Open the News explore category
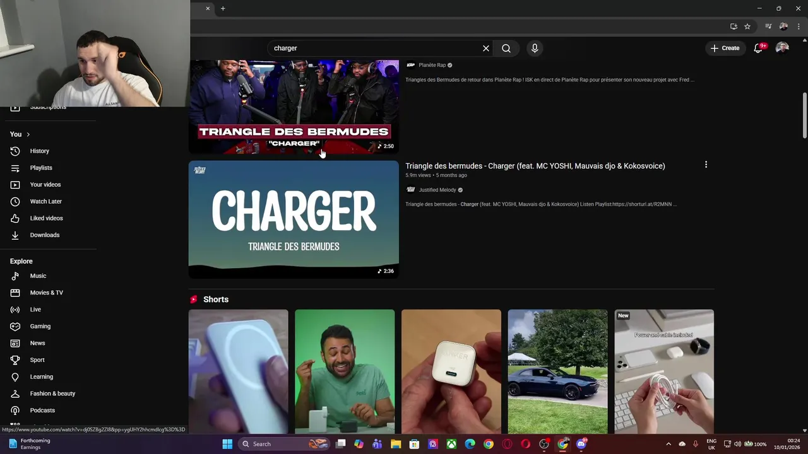 tap(37, 343)
